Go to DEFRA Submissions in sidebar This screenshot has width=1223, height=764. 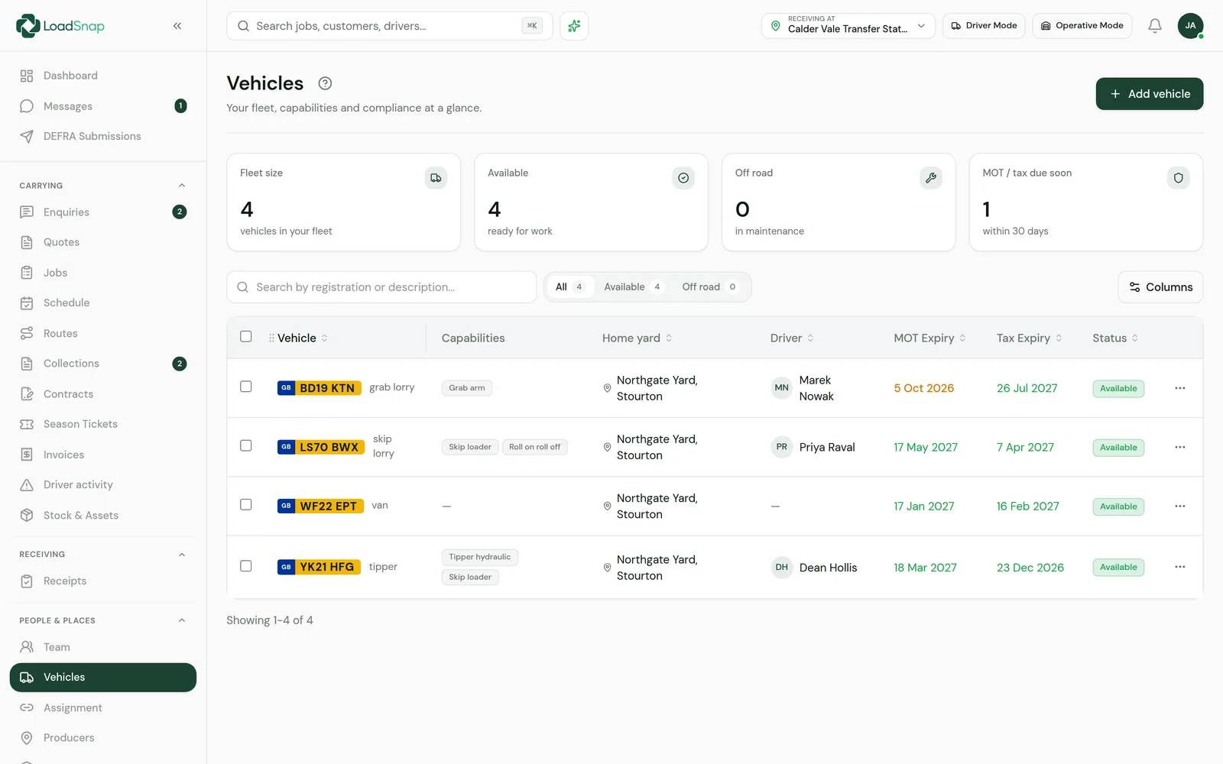[103, 136]
